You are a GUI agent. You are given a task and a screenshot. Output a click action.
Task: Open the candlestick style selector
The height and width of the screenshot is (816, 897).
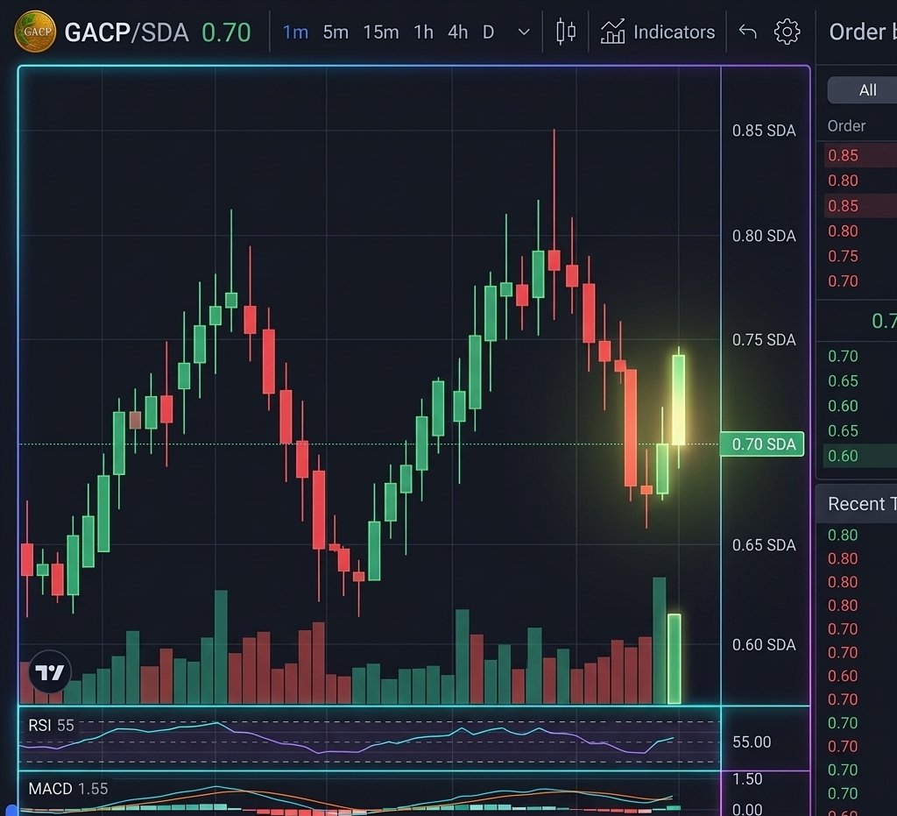[x=564, y=32]
